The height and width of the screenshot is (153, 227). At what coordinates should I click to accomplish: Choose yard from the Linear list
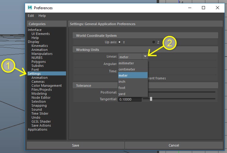(x=133, y=94)
